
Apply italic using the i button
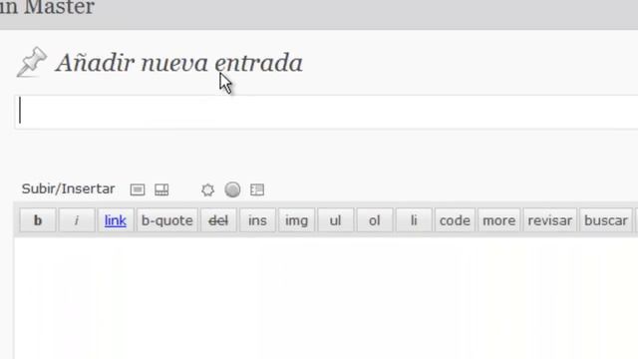tap(77, 220)
